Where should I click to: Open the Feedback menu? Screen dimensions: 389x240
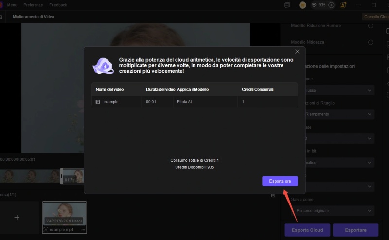click(58, 5)
